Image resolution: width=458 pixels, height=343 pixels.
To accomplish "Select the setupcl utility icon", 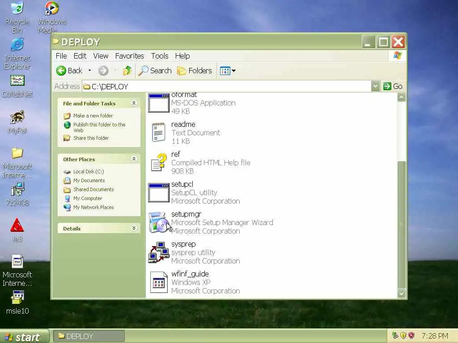I will tap(159, 192).
